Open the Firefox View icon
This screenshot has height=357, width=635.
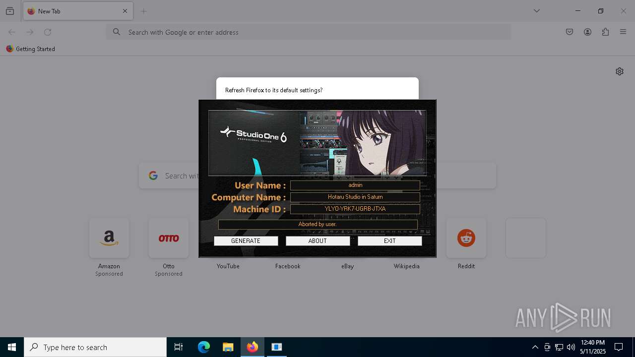10,11
